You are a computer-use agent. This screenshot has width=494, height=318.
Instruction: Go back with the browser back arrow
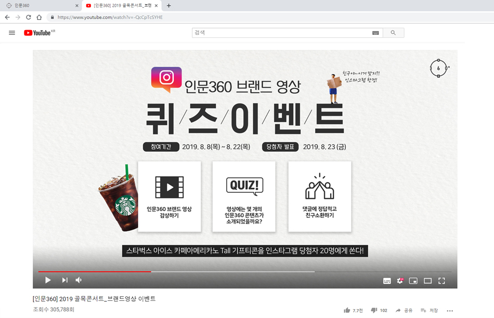[7, 17]
